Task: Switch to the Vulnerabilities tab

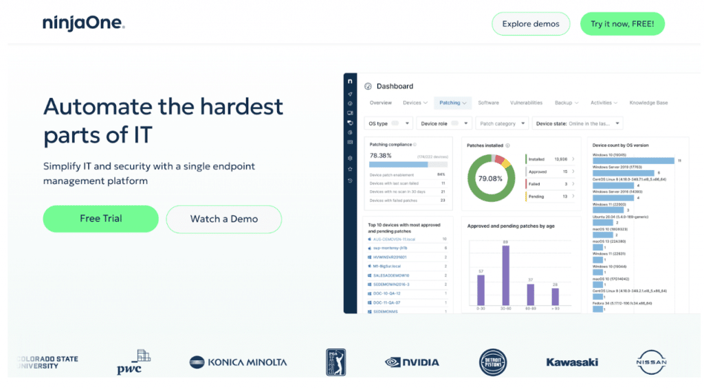Action: (x=526, y=103)
